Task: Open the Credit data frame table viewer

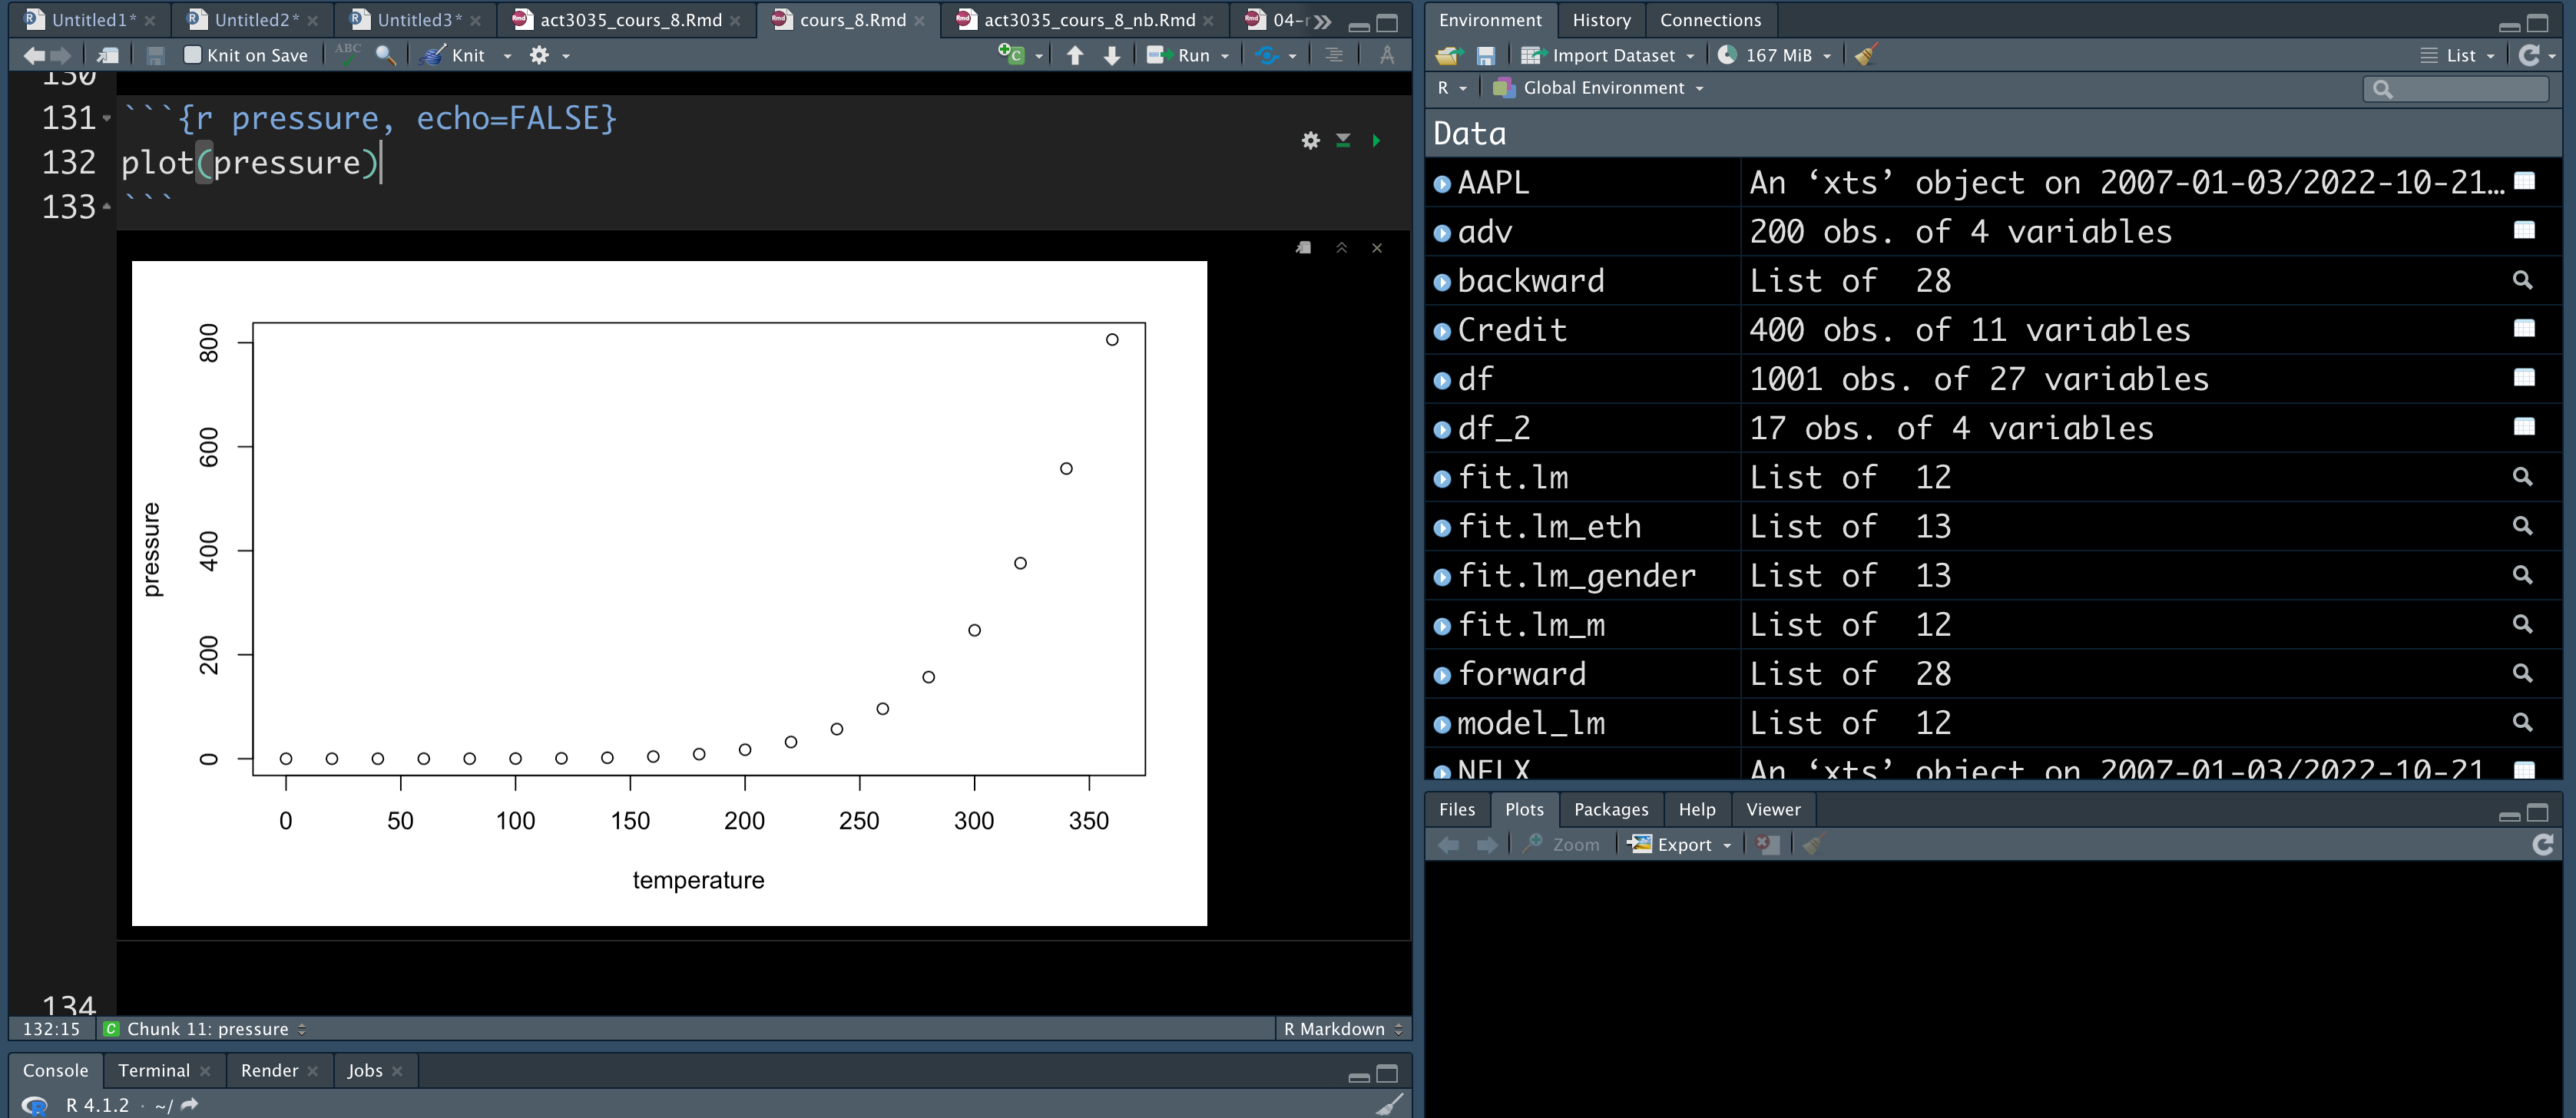Action: [x=2524, y=329]
